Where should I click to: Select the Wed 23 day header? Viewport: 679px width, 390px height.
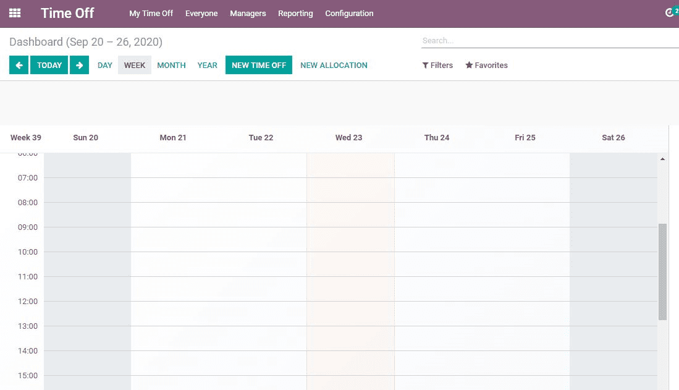pos(348,137)
